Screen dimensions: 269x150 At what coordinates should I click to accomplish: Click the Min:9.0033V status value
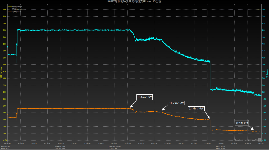point(6,149)
